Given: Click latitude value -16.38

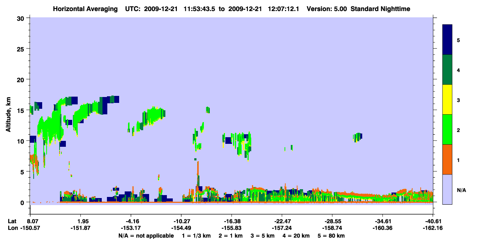Looking at the screenshot, I should pyautogui.click(x=232, y=221).
